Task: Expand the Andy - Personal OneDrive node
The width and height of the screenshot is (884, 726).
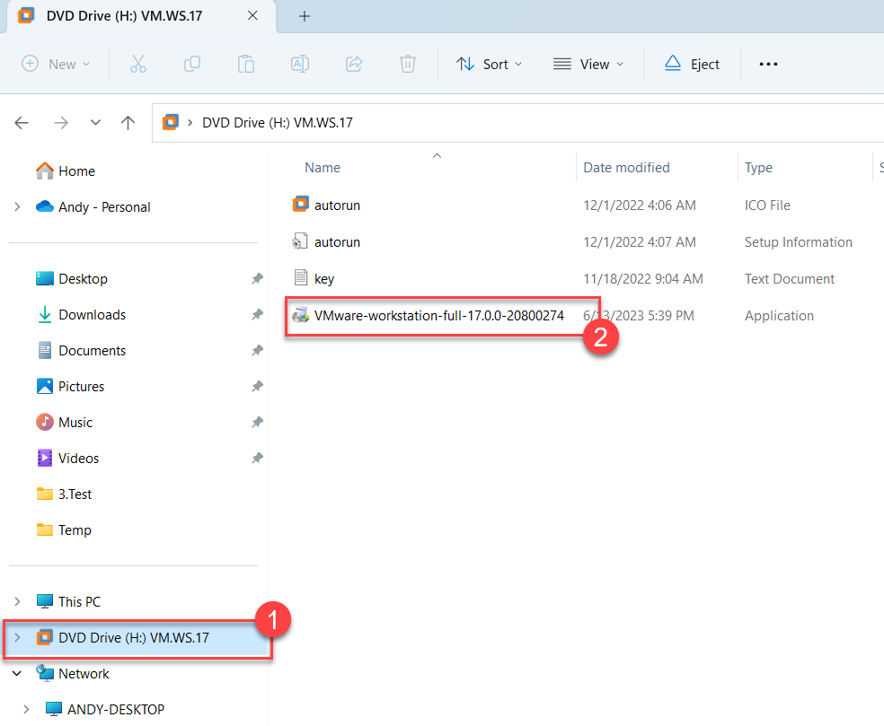Action: click(x=17, y=207)
